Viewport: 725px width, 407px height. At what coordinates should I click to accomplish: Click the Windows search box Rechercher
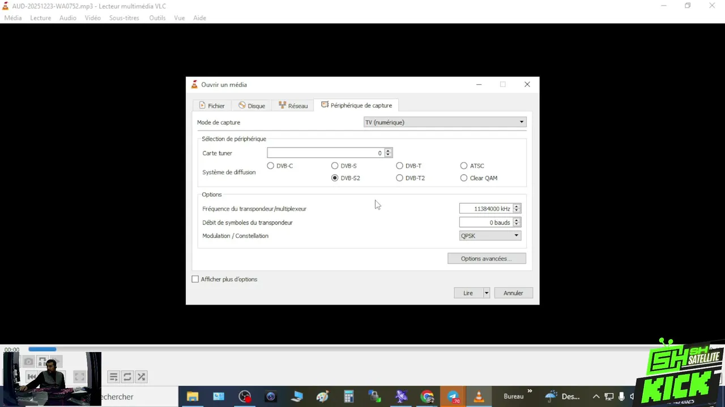click(x=139, y=397)
